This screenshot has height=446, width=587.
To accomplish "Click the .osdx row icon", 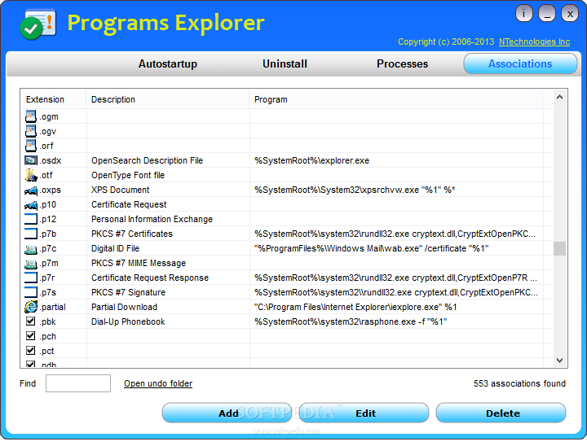I will [31, 160].
